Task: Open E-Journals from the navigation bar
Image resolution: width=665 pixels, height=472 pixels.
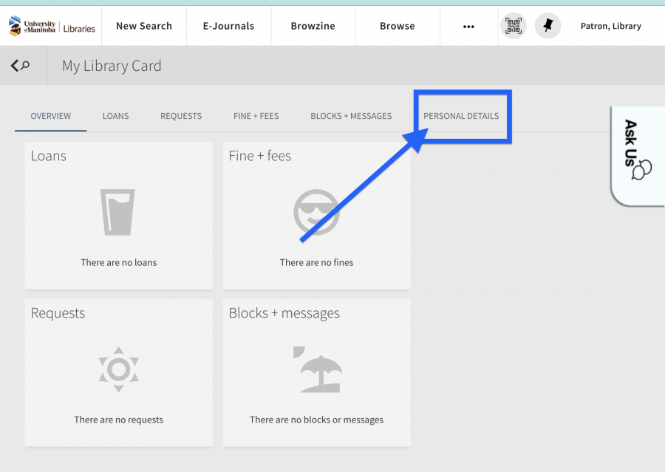Action: click(x=228, y=26)
